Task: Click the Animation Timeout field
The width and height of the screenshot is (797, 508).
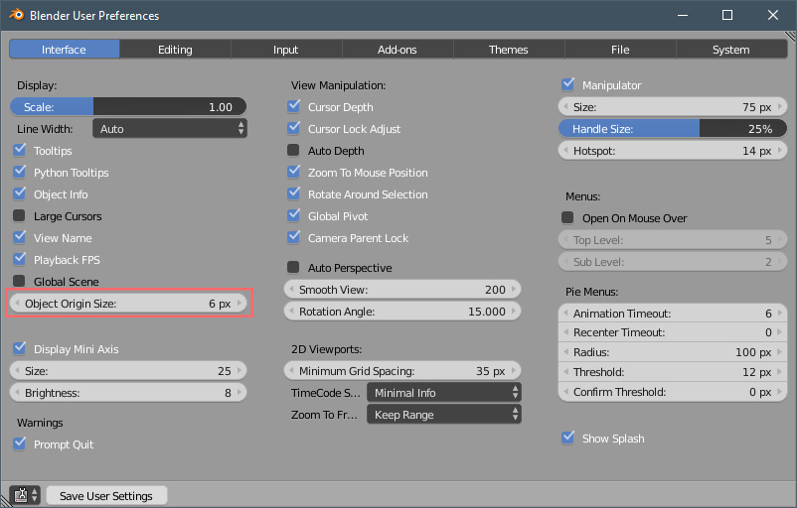Action: point(673,314)
